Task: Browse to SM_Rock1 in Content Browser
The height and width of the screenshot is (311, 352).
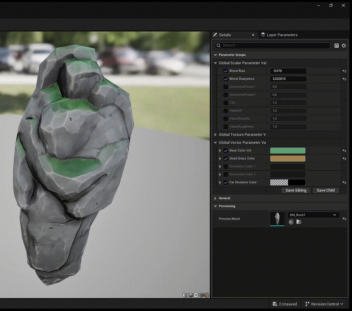Action: coord(299,222)
